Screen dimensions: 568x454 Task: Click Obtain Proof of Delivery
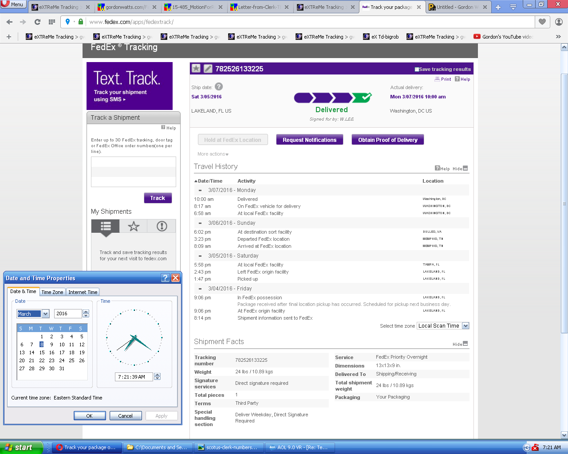click(388, 140)
